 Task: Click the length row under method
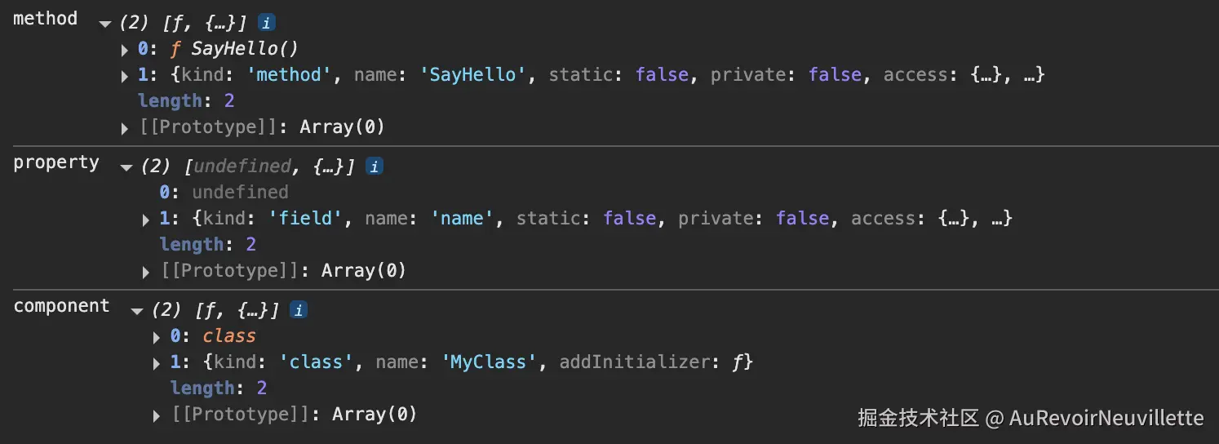(x=186, y=101)
